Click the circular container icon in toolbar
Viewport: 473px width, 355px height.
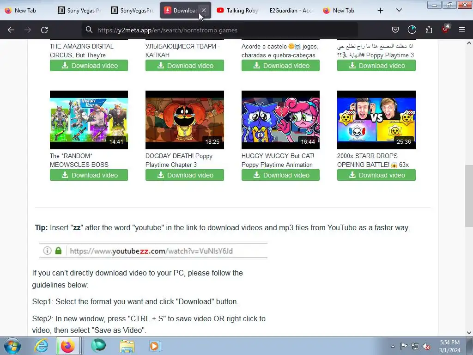tap(412, 30)
